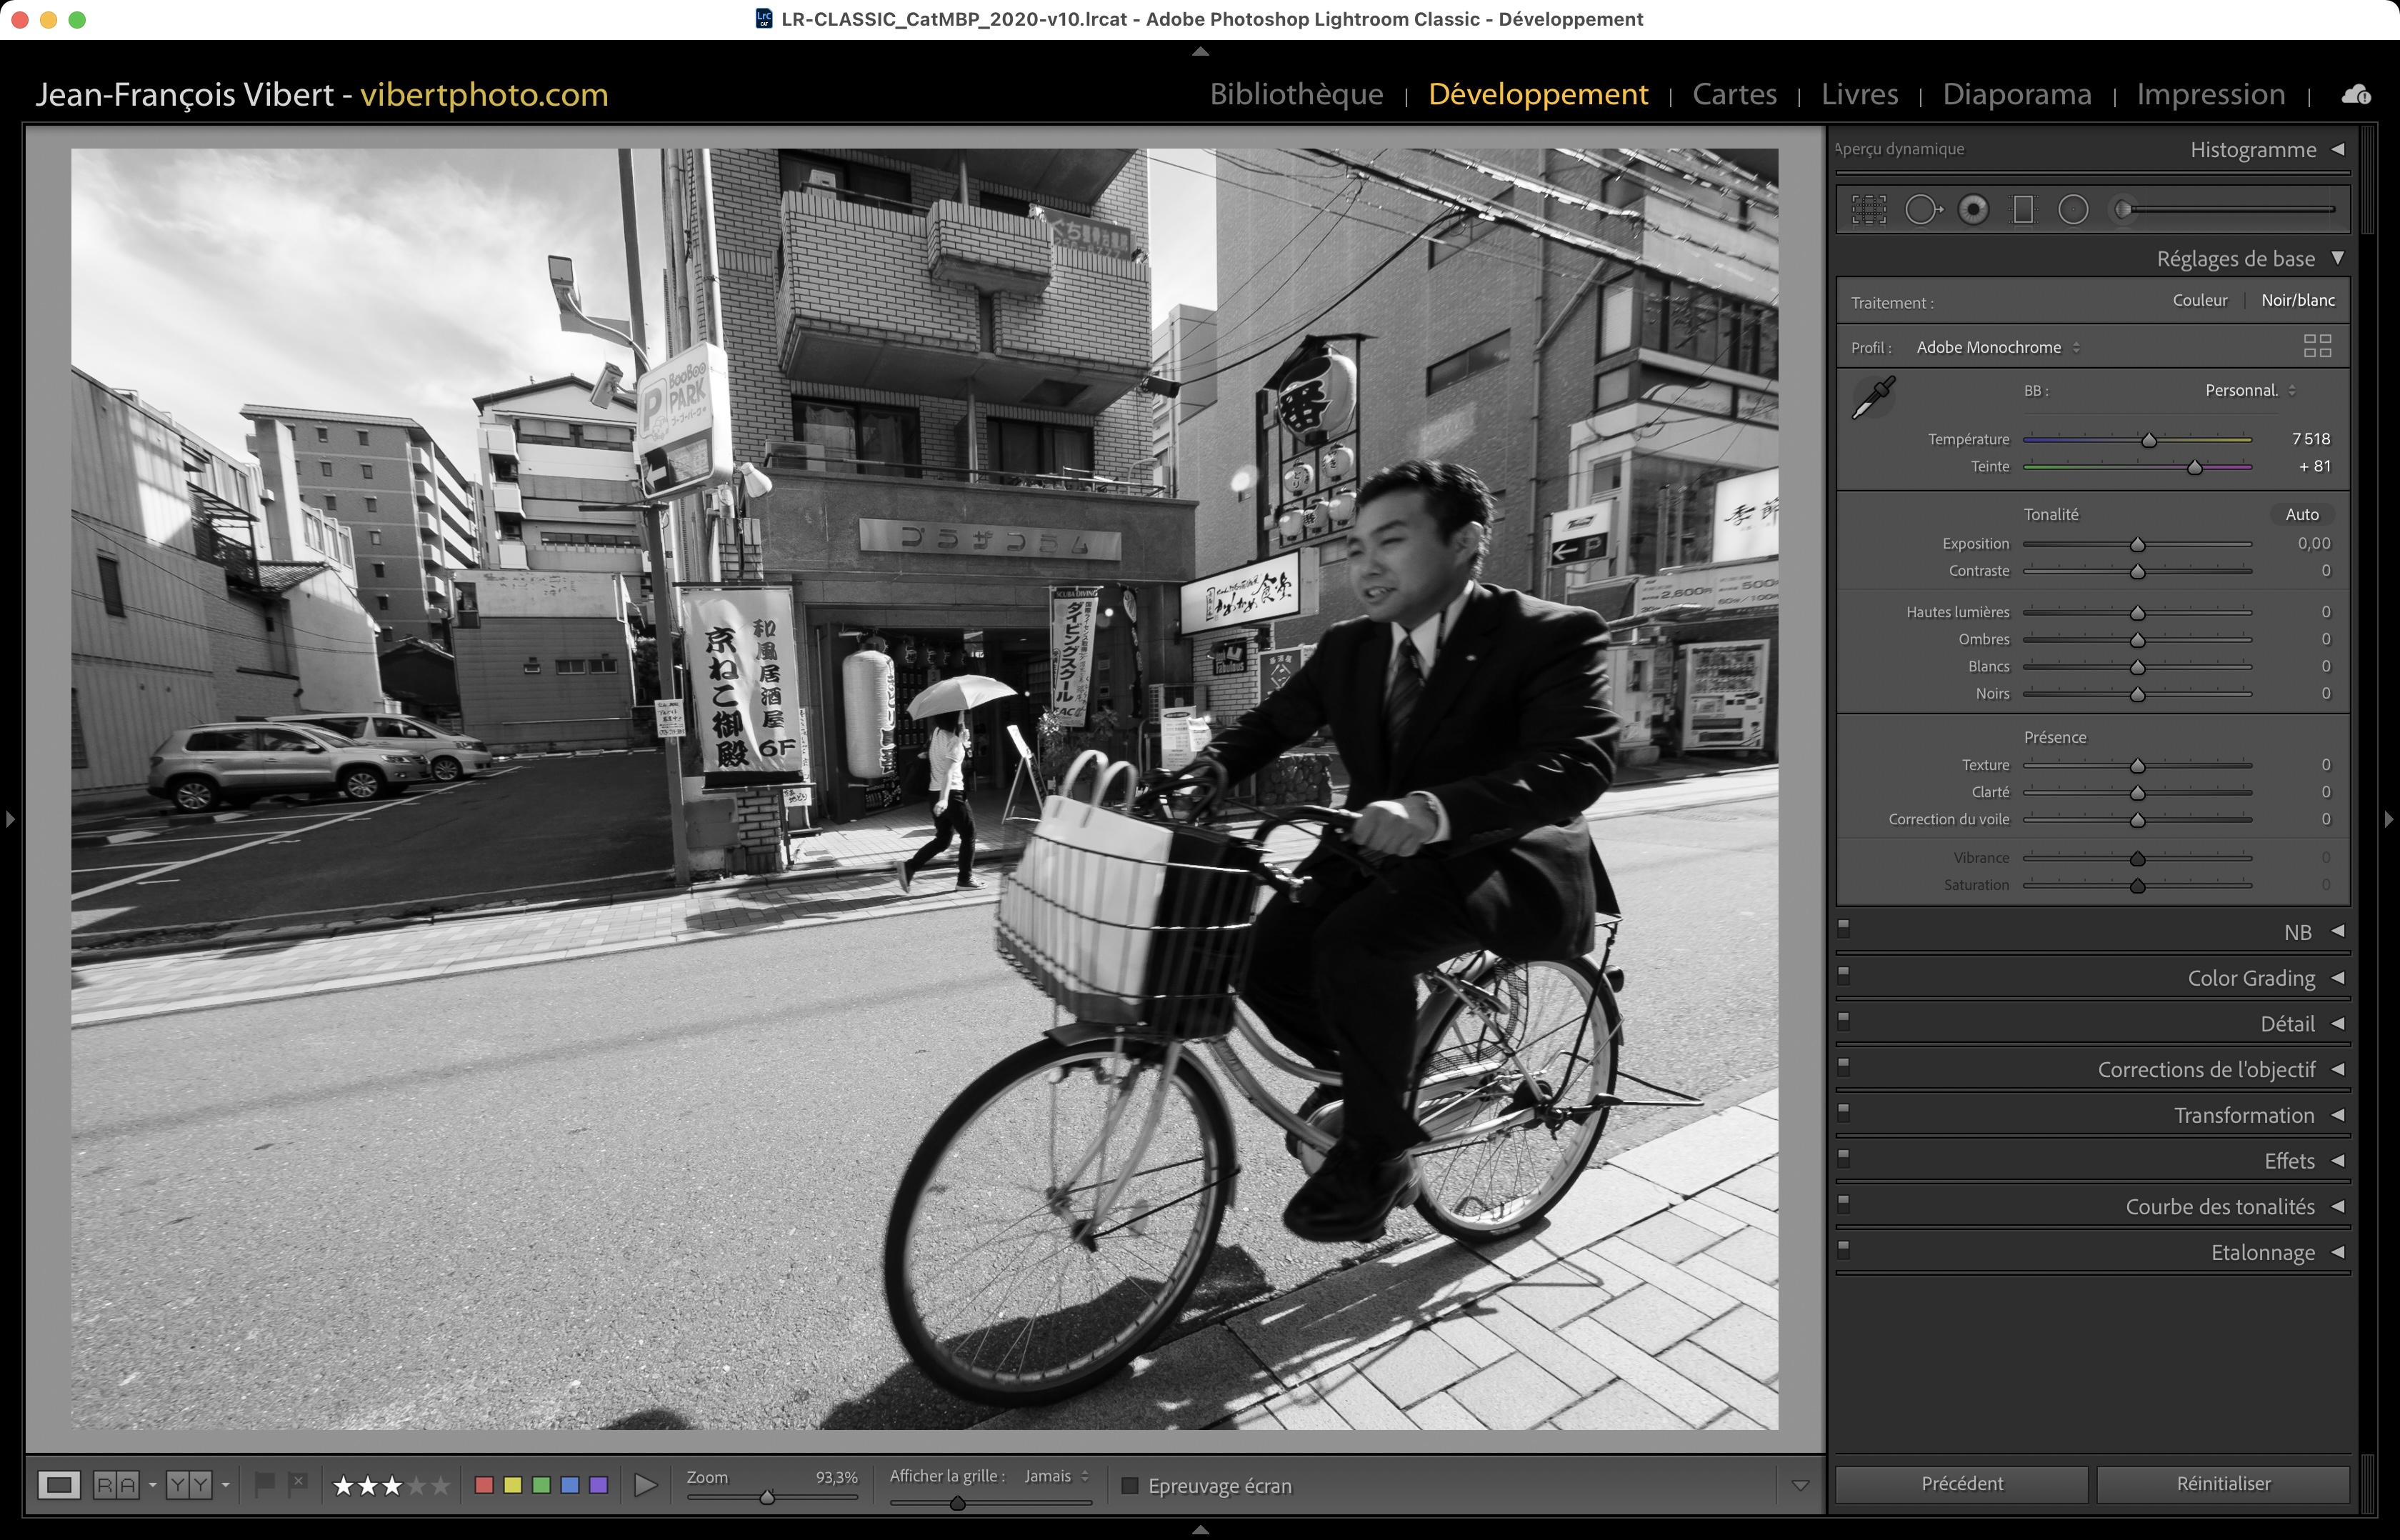Switch to the Bibliothèque module

[x=1296, y=94]
